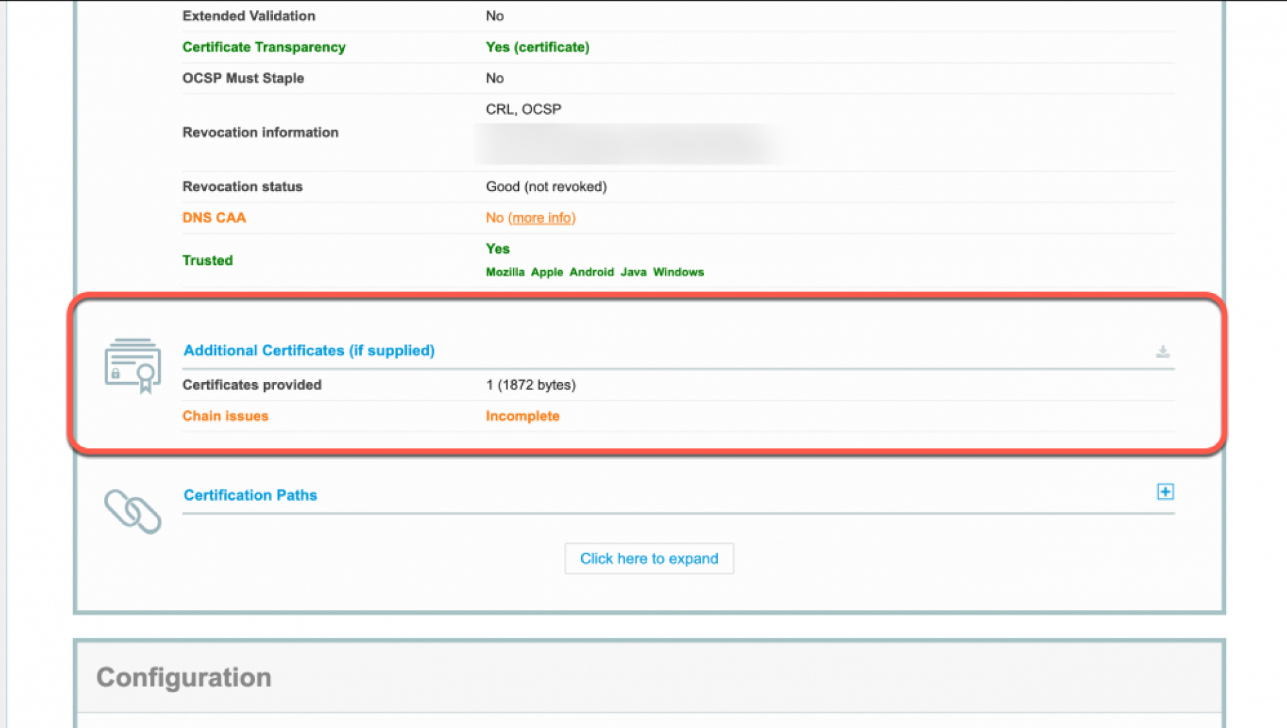Click the certificate badge icon
This screenshot has width=1287, height=728.
[x=133, y=365]
